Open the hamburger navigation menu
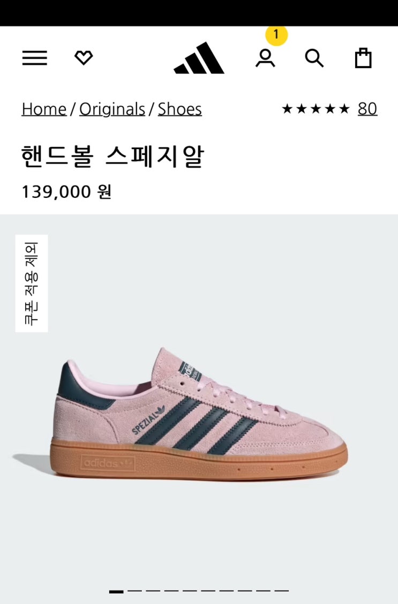The width and height of the screenshot is (398, 604). (x=35, y=58)
